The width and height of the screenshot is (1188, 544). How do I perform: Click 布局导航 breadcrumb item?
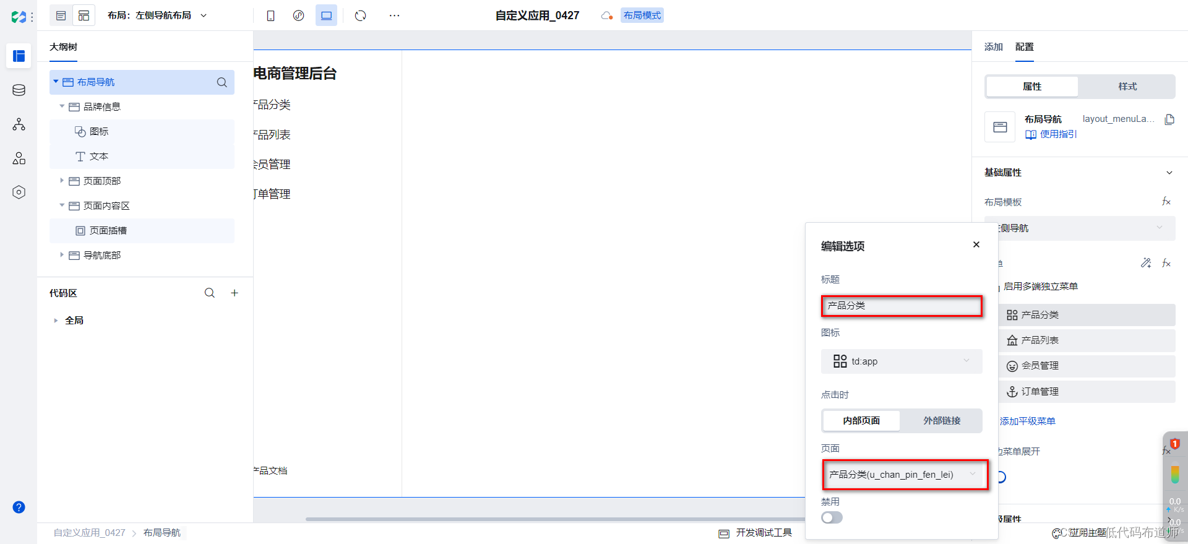point(162,533)
